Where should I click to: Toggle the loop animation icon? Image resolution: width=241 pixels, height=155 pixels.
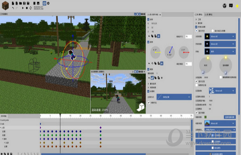click(x=31, y=8)
